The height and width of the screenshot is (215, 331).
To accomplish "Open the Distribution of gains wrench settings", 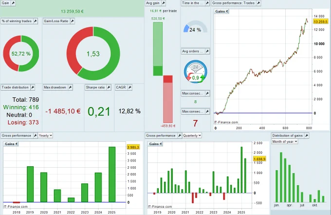I will (x=307, y=136).
